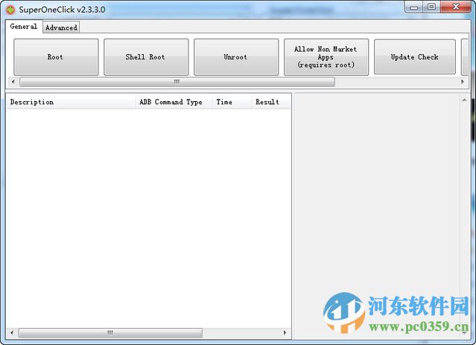This screenshot has height=345, width=476.
Task: Click the Result column header
Action: coord(270,102)
